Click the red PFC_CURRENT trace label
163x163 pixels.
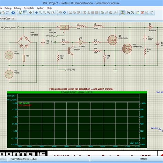coord(25,105)
